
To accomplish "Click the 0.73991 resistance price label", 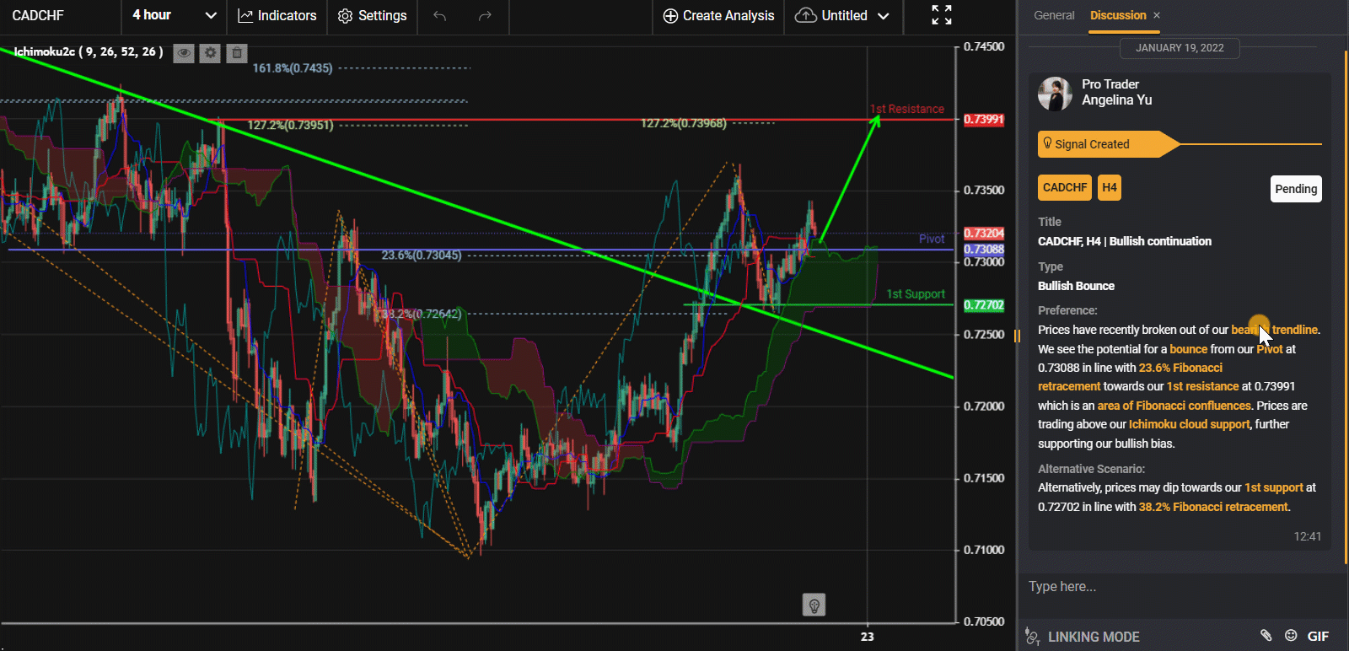I will point(984,119).
